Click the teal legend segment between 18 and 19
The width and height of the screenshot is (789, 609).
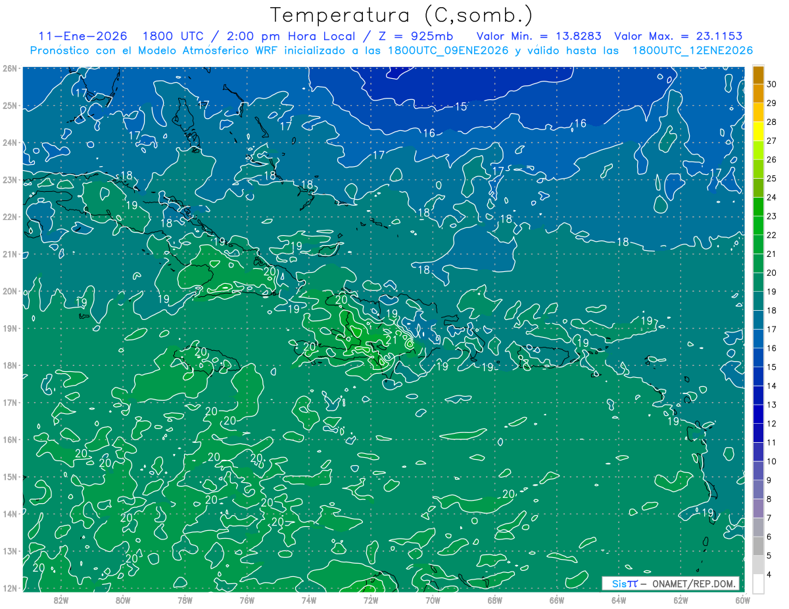[x=759, y=302]
